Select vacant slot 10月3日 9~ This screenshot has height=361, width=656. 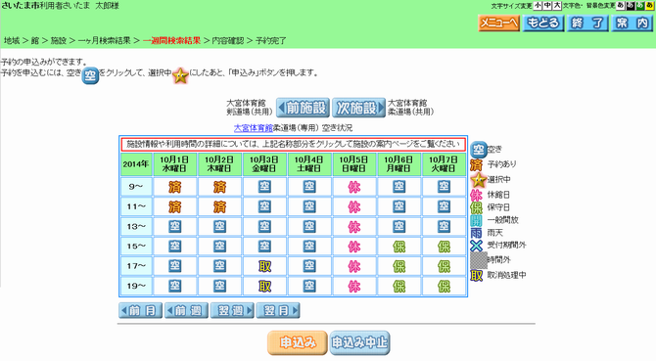pyautogui.click(x=264, y=186)
